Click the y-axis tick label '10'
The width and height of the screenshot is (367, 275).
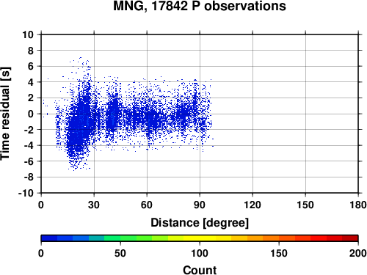coord(28,34)
